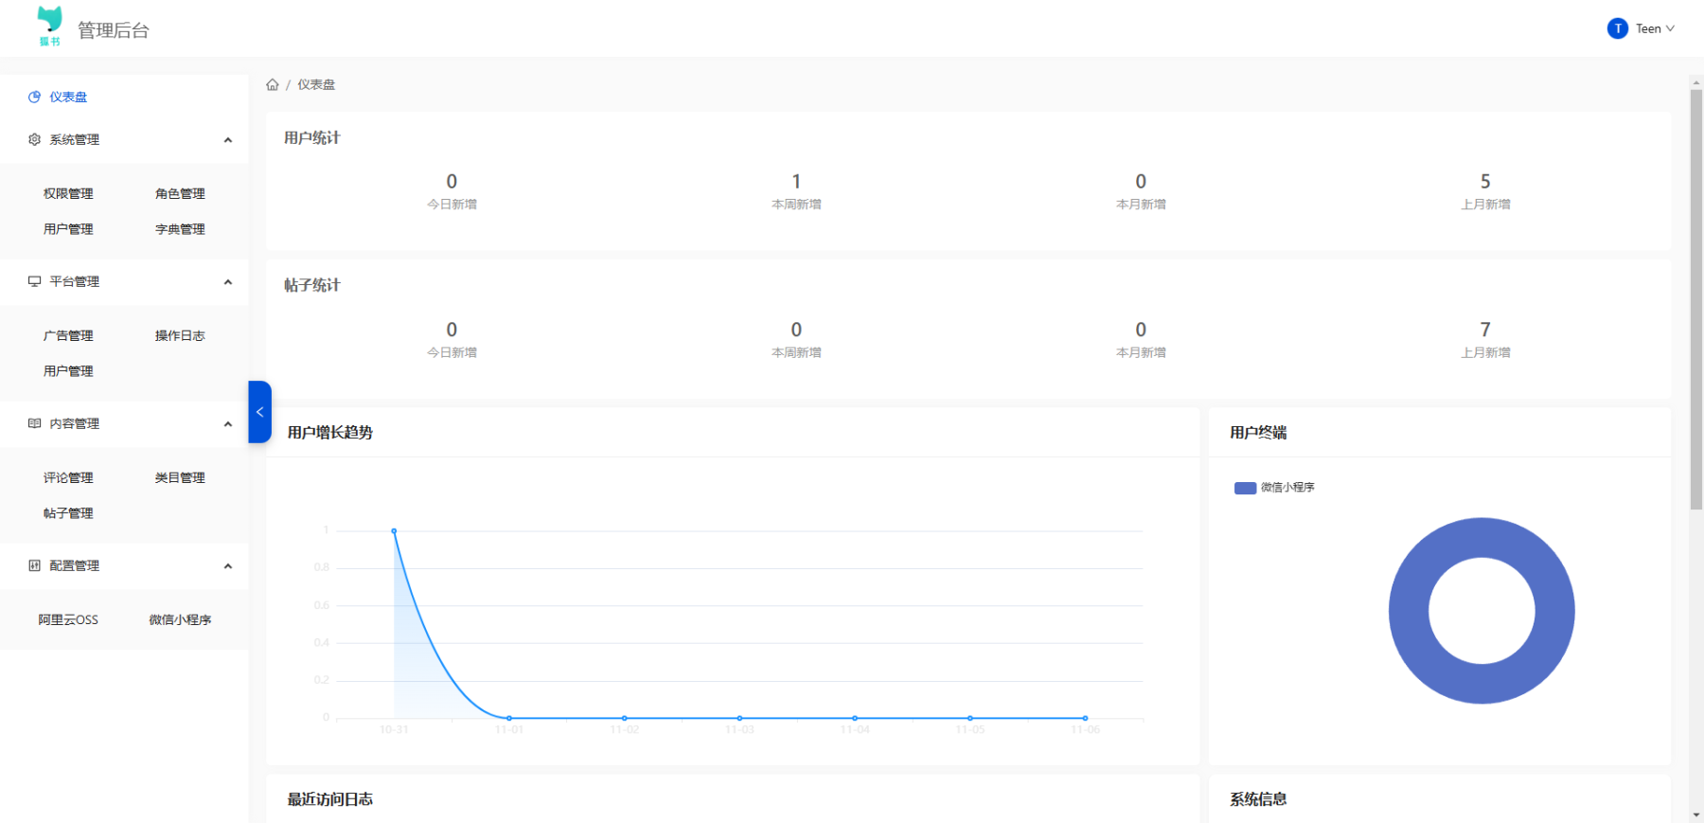Click the monitor icon beside 平台管理
Image resolution: width=1704 pixels, height=823 pixels.
pos(35,282)
